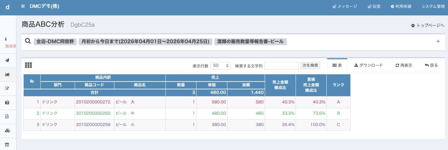Go to トップページへ link

427,25
